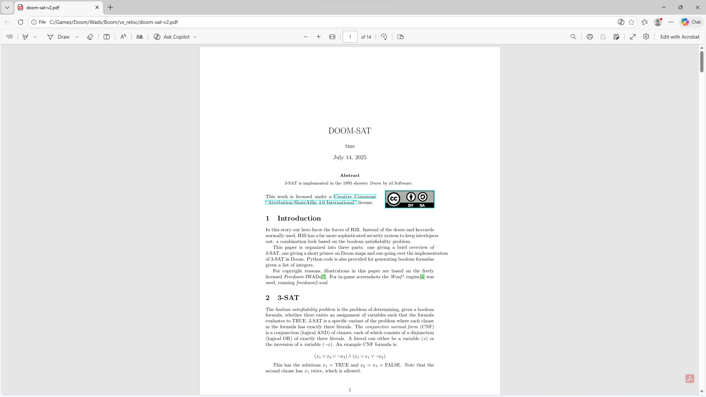Rotate the PDF page

[x=384, y=37]
